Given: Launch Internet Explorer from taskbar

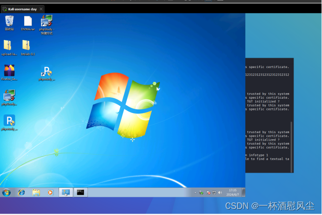Looking at the screenshot, I should click(21, 192).
